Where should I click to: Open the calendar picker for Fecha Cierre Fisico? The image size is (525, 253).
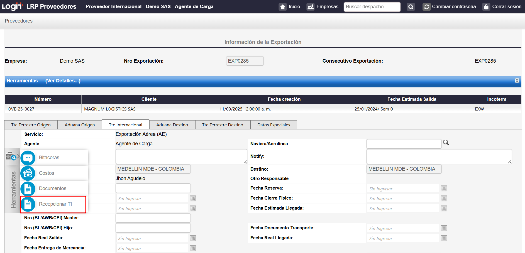pos(444,198)
